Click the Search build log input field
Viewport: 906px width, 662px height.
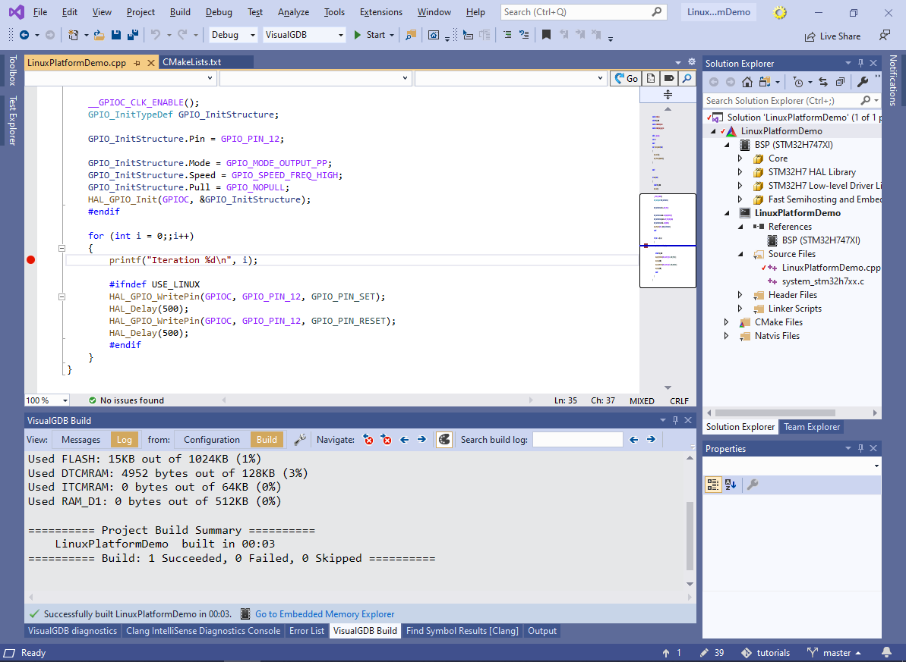click(577, 440)
